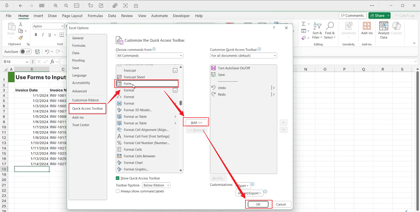Click the 1:1 actual size icon
This screenshot has width=420, height=212.
point(77,6)
